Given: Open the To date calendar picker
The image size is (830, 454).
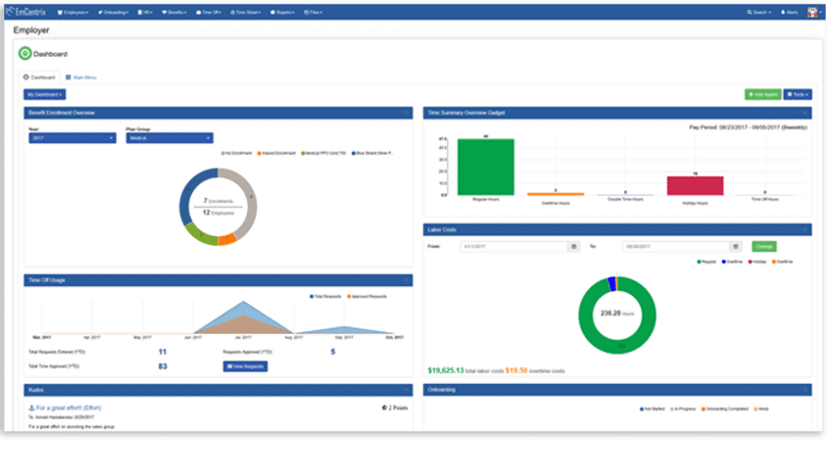Looking at the screenshot, I should [x=736, y=246].
